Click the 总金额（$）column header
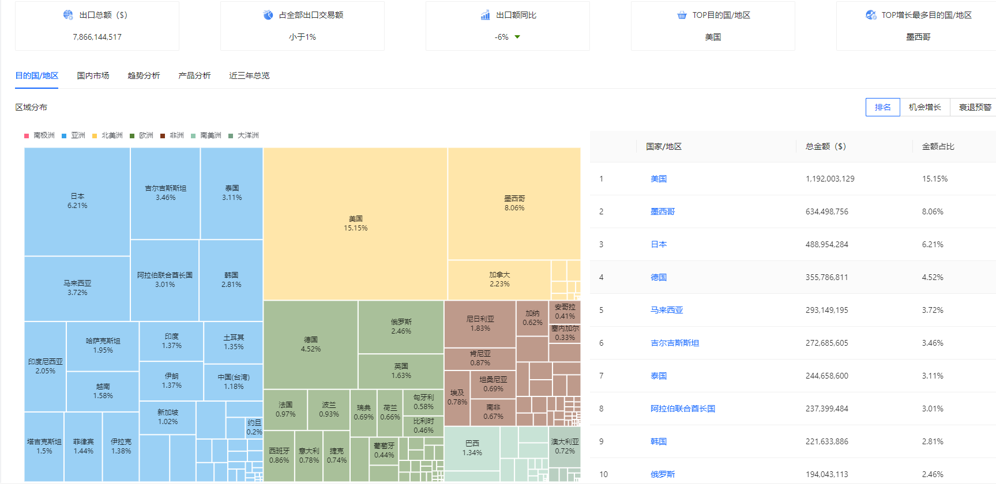Image resolution: width=996 pixels, height=484 pixels. tap(825, 146)
